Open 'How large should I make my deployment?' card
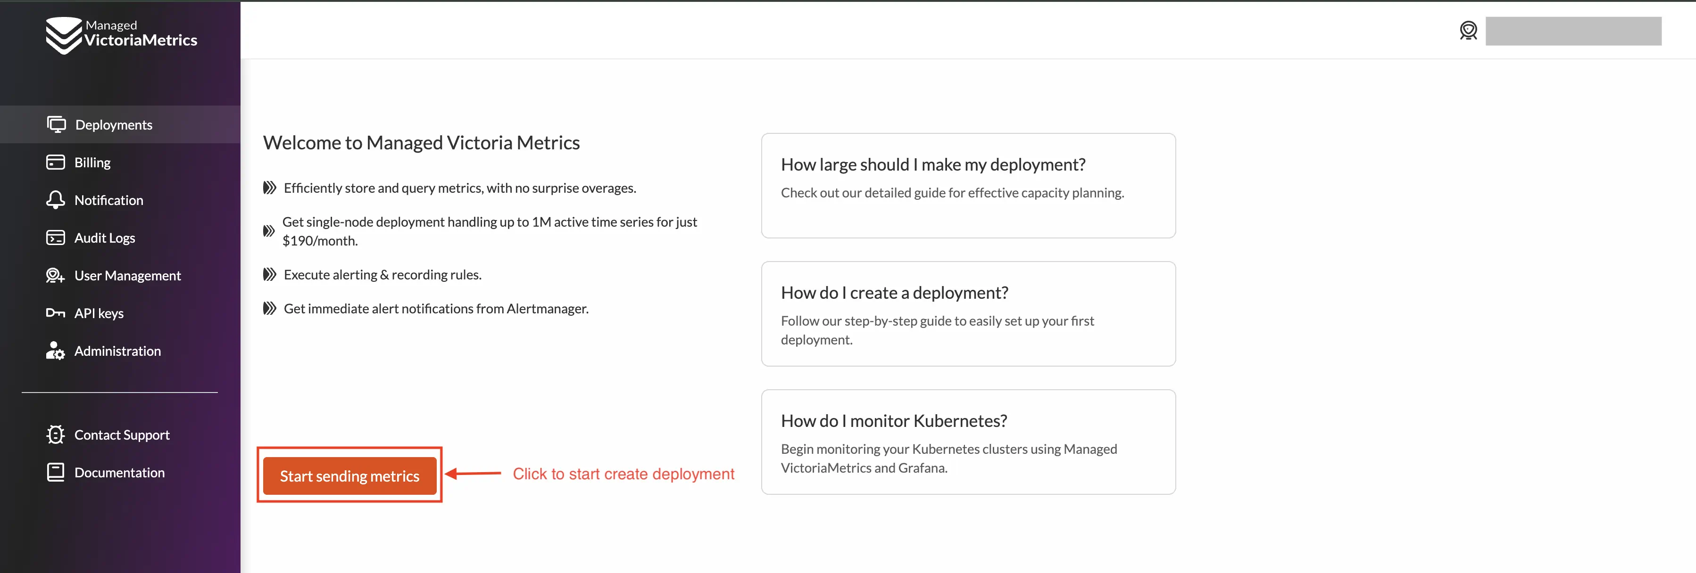 [968, 186]
